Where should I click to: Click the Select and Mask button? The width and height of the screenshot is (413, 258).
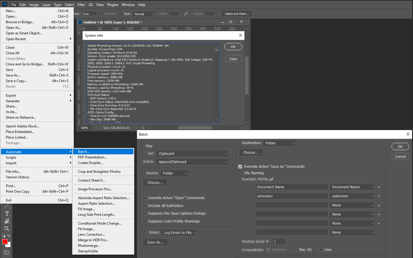pos(236,13)
